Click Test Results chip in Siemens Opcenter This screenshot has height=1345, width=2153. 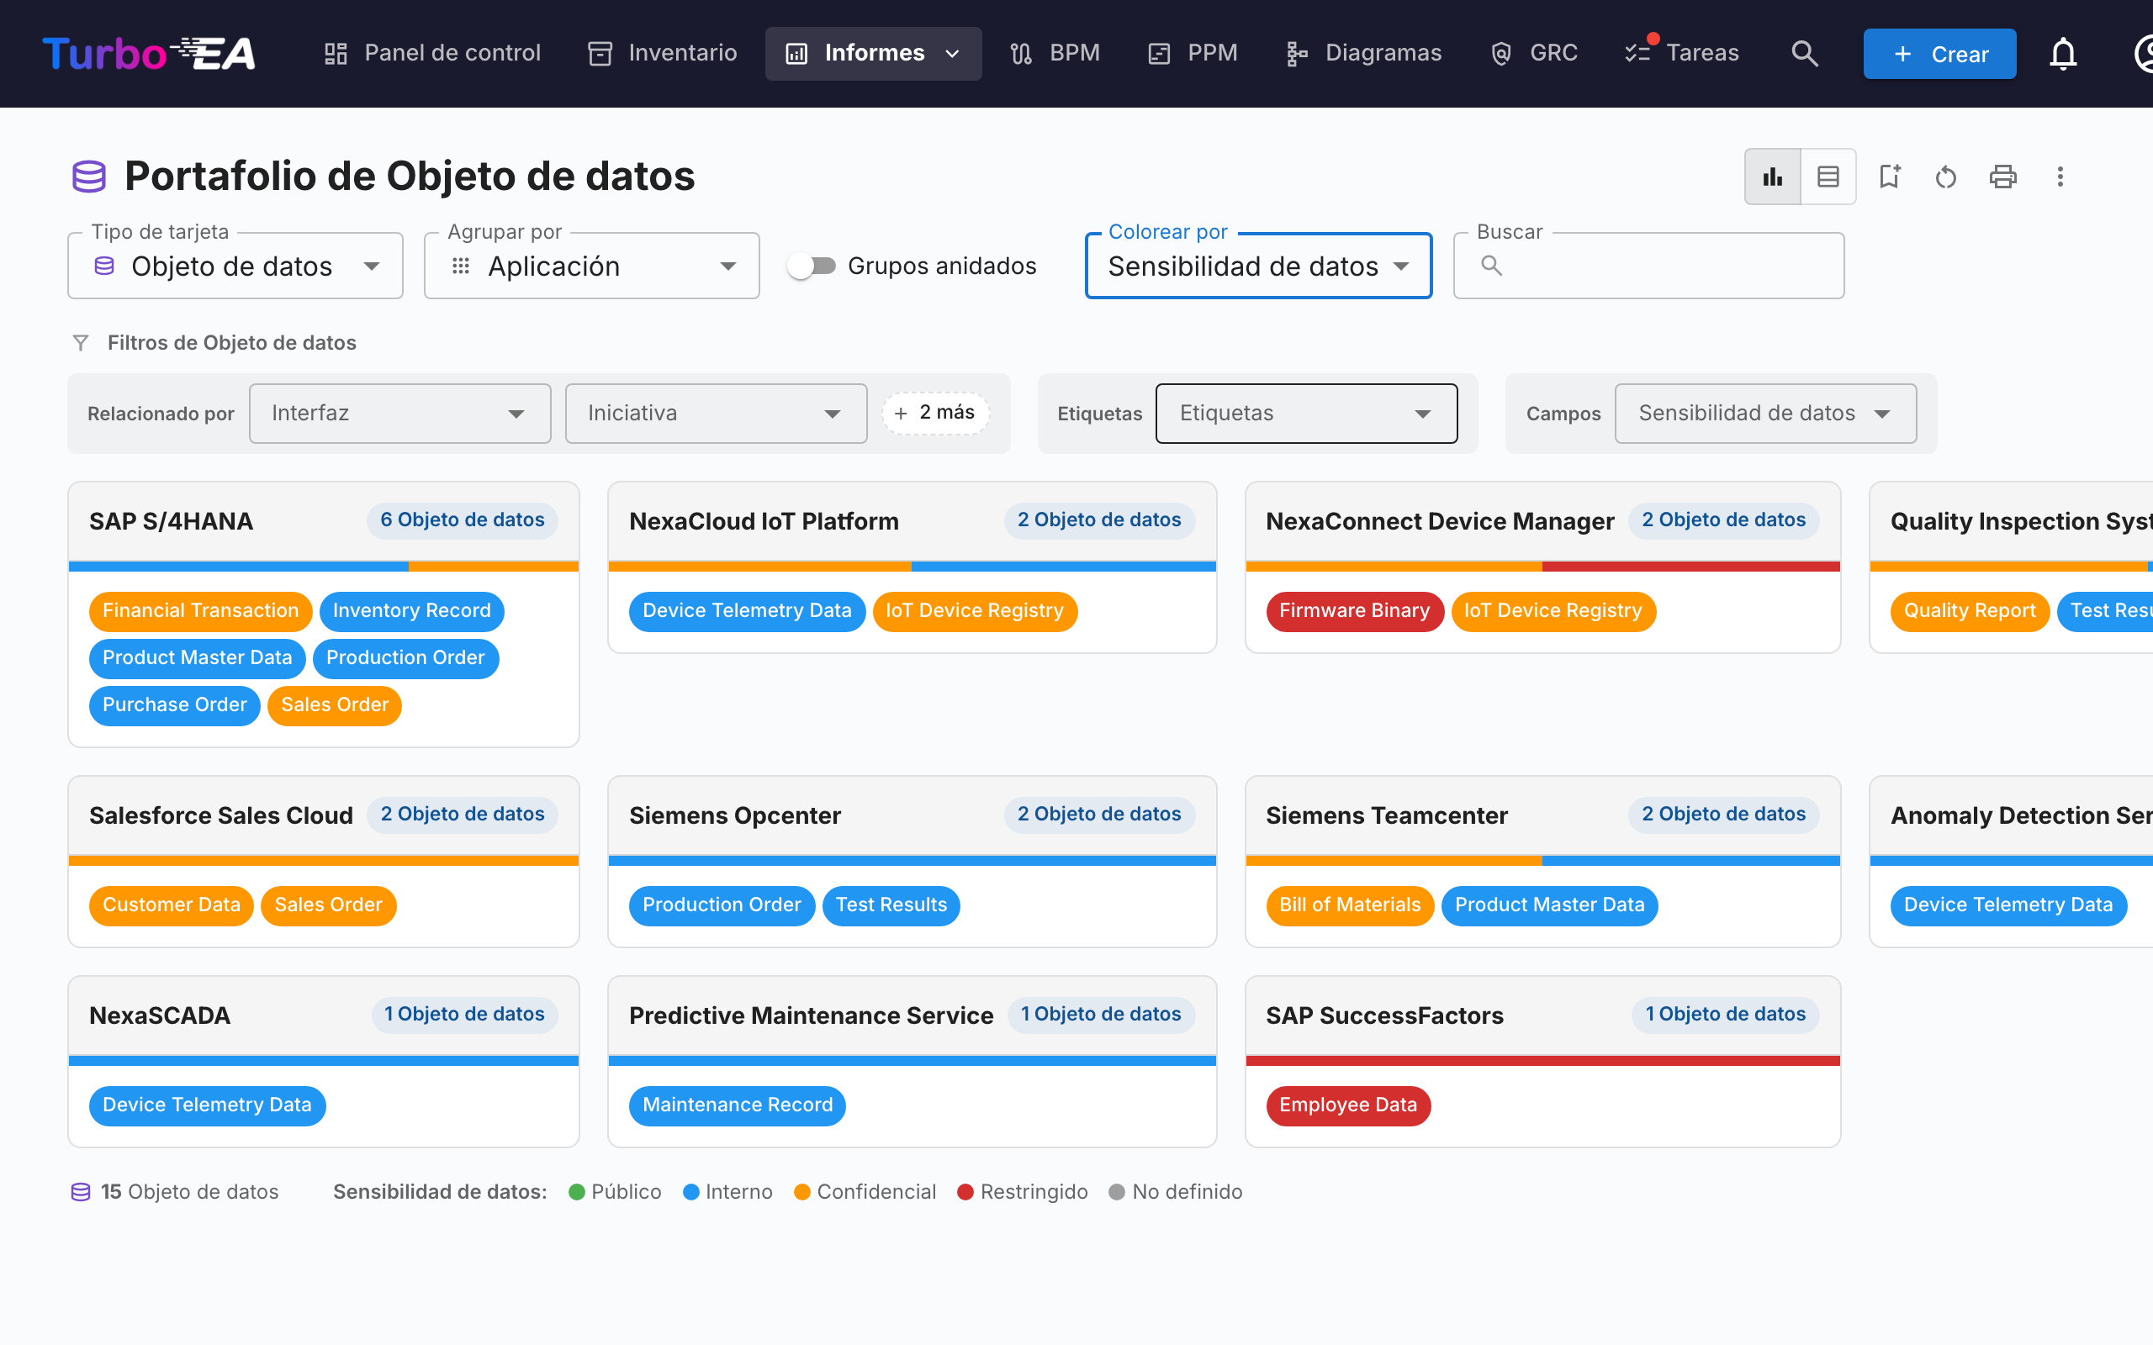(891, 905)
